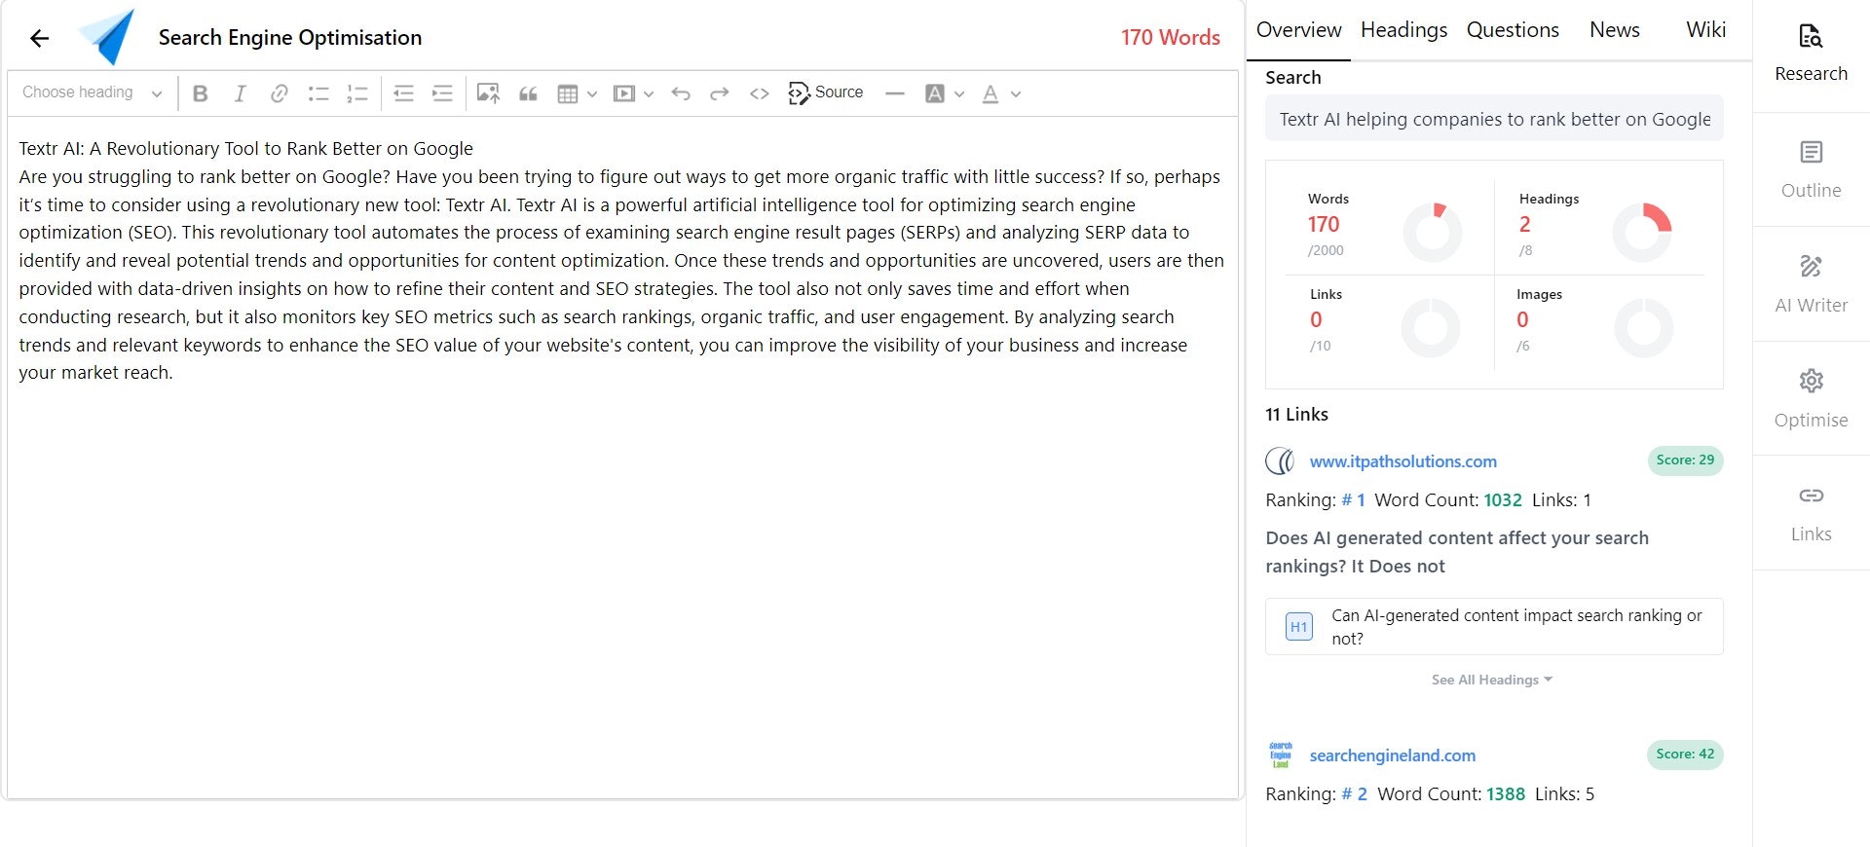Create a bulleted list

click(318, 93)
